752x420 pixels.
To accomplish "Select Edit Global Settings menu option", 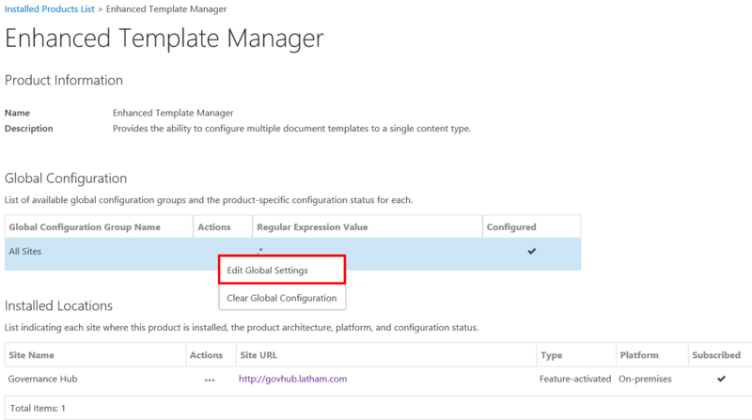I will point(281,270).
